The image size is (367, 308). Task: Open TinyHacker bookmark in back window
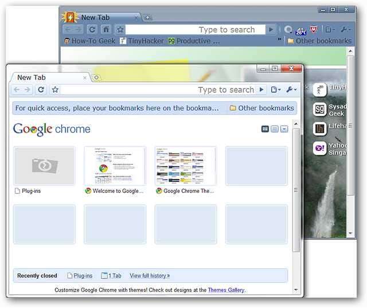(142, 41)
